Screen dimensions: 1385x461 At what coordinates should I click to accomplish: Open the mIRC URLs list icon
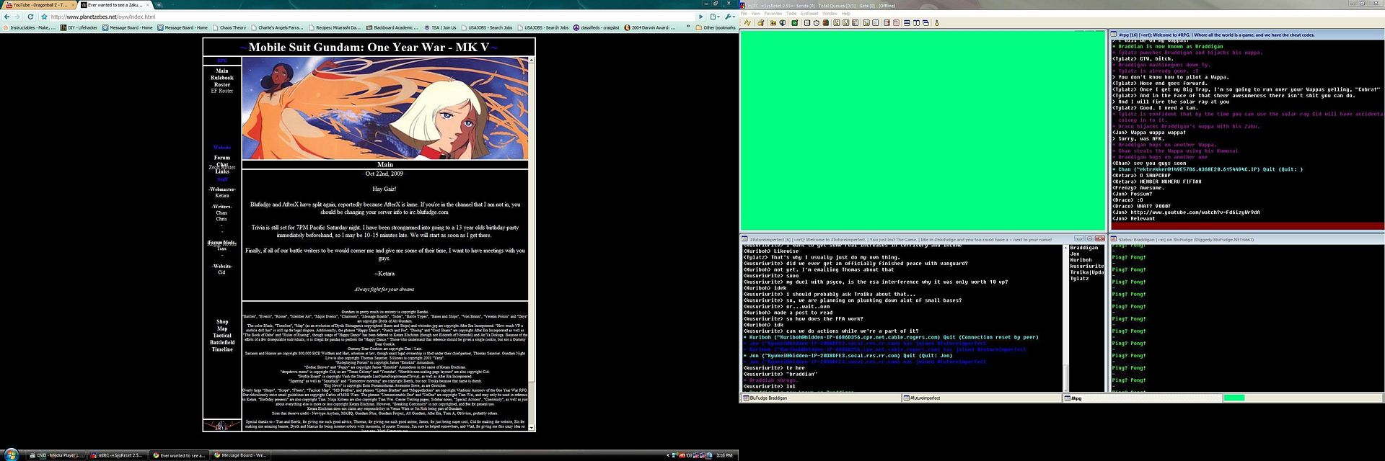tap(896, 22)
